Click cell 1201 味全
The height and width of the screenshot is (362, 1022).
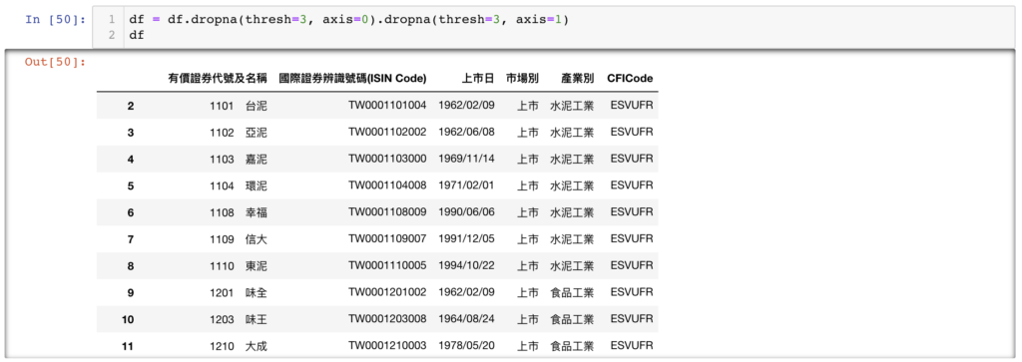[238, 292]
